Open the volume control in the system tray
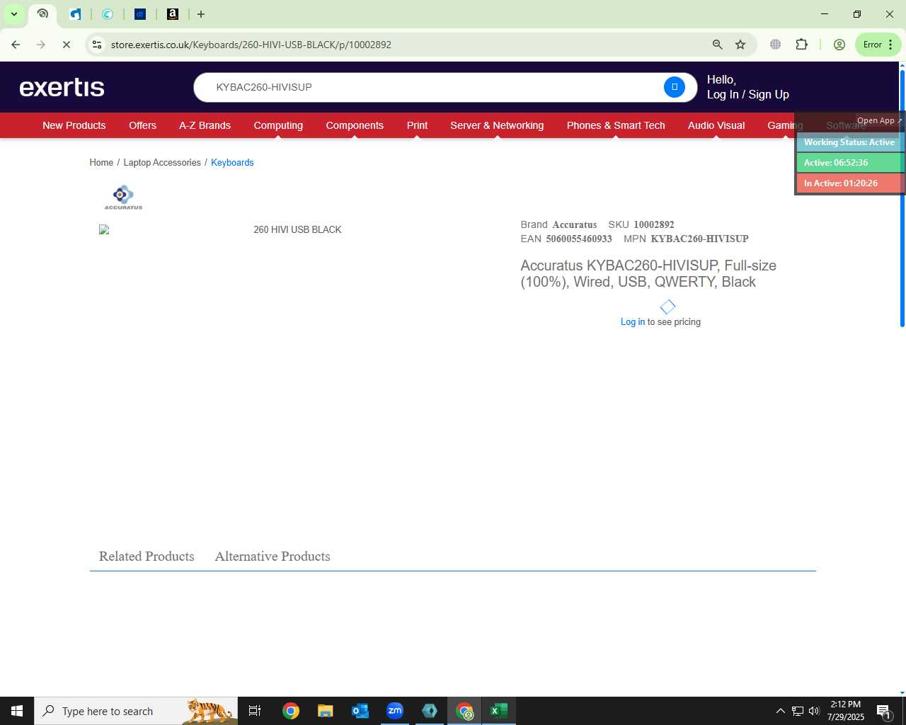Viewport: 906px width, 725px height. 814,711
